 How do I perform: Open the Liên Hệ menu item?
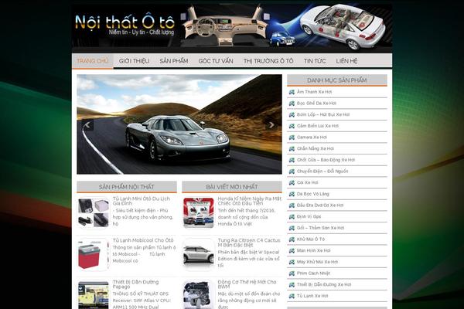point(346,61)
